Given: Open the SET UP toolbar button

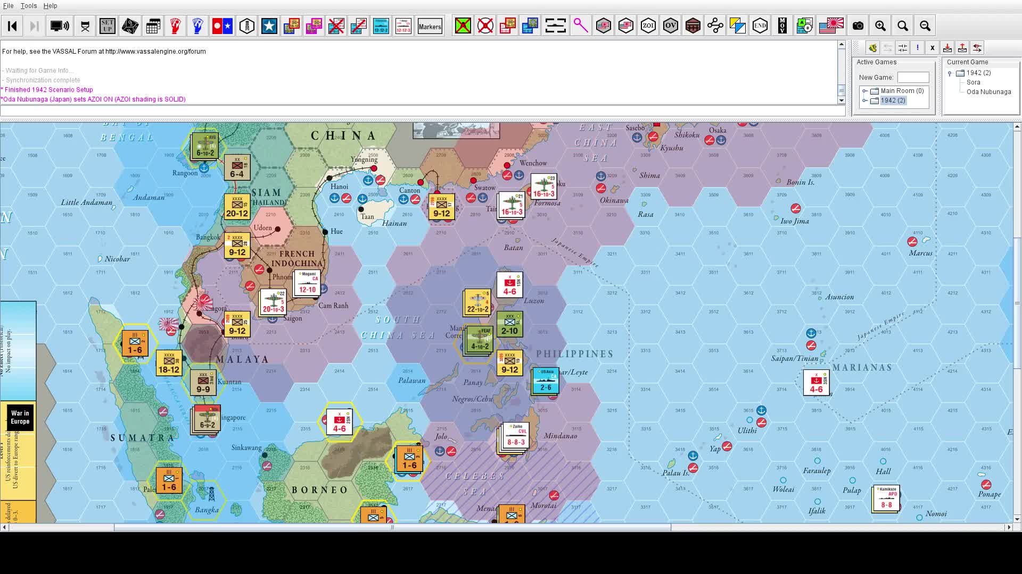Looking at the screenshot, I should coord(108,26).
